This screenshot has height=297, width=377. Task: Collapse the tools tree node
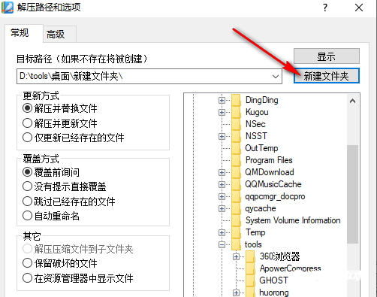click(x=222, y=244)
